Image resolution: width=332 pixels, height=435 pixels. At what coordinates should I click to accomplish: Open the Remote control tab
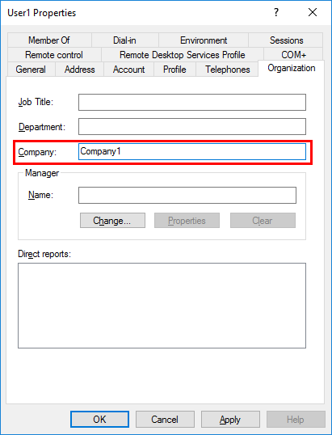click(54, 55)
